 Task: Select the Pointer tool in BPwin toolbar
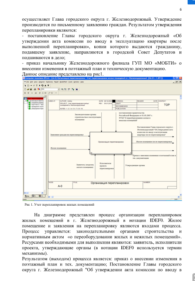[25, 86]
